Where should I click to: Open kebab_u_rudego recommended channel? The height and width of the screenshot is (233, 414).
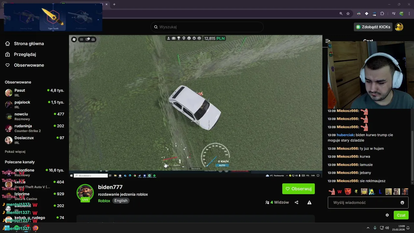click(x=34, y=220)
